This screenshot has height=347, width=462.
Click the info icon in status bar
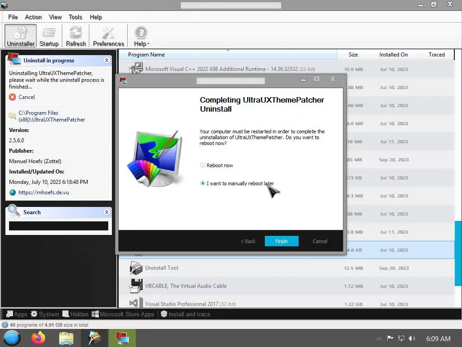5,325
